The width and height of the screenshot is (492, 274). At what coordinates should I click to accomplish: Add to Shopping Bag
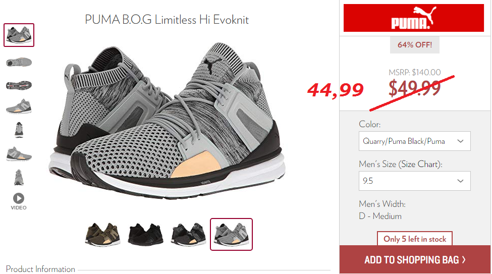(415, 259)
